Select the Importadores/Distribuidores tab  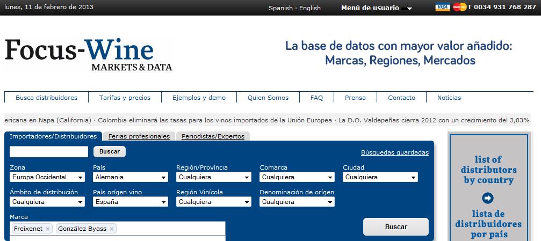coord(53,136)
